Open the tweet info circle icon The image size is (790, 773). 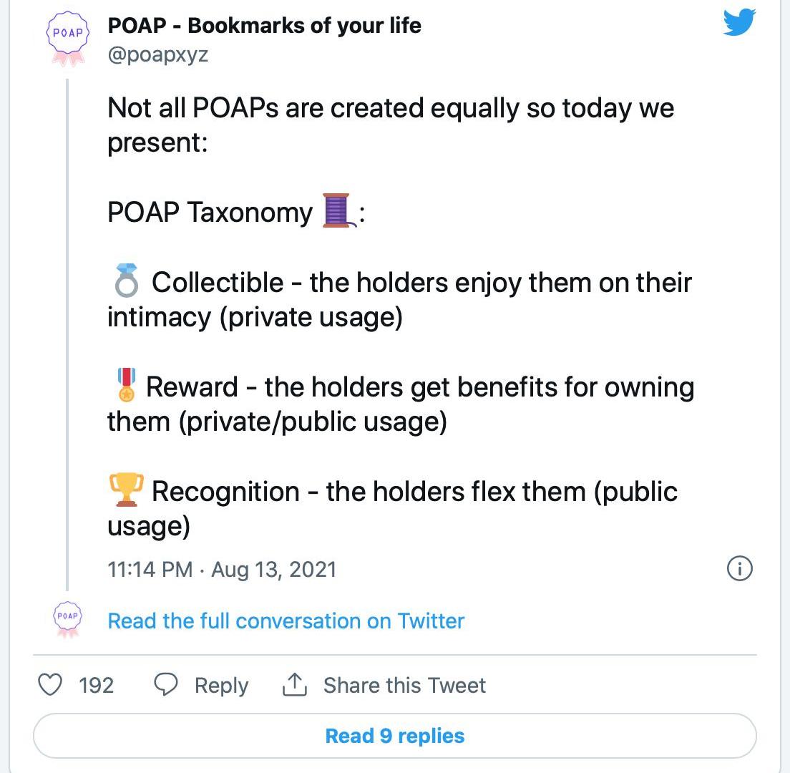pyautogui.click(x=740, y=568)
